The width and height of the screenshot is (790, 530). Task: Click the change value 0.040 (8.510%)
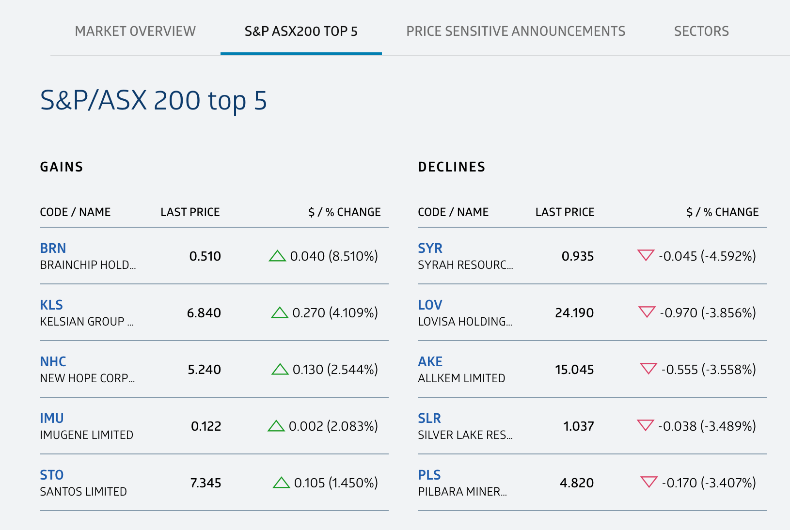[334, 256]
